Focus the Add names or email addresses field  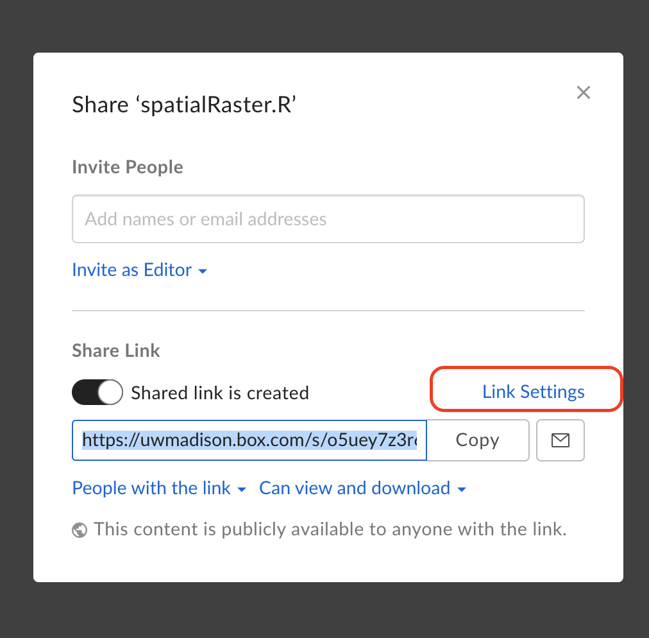pos(328,219)
